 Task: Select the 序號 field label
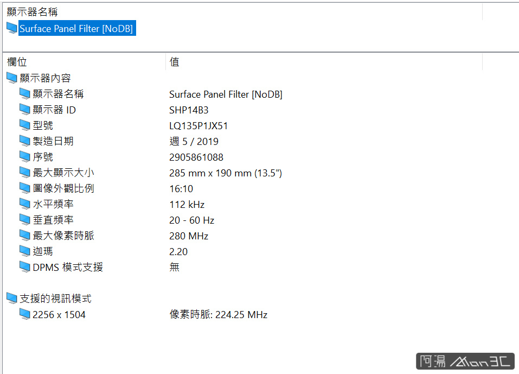pos(43,157)
